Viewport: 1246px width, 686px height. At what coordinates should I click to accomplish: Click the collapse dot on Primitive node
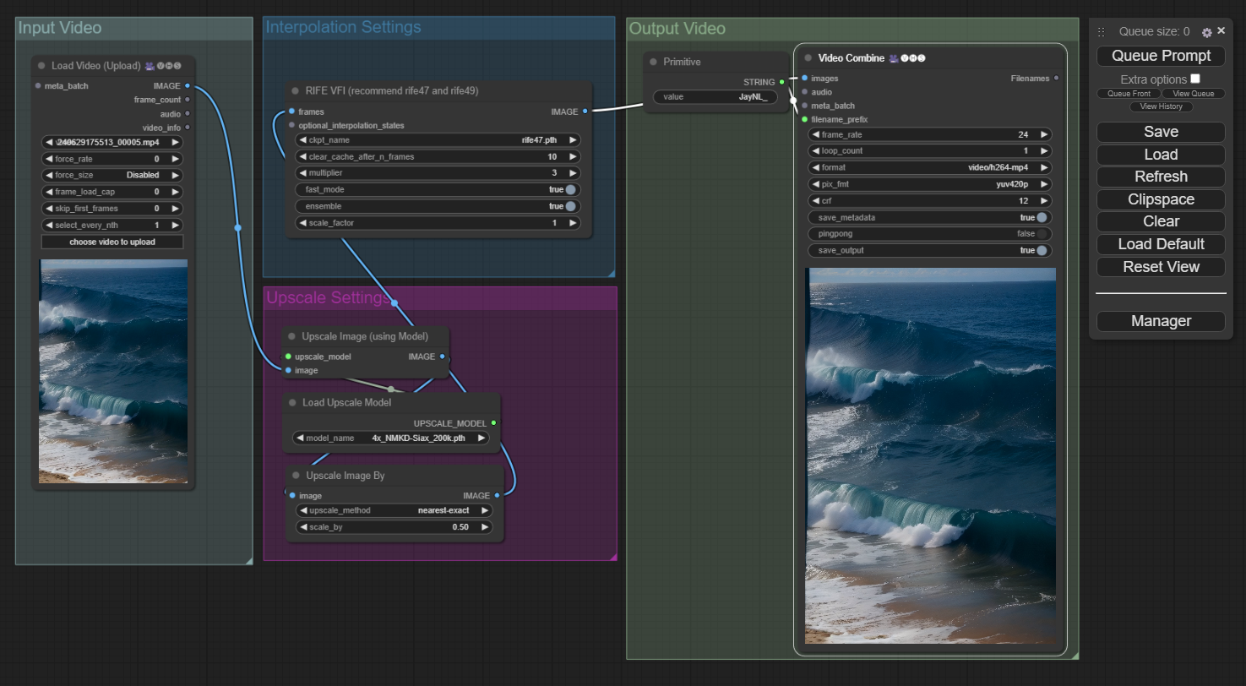click(x=654, y=63)
